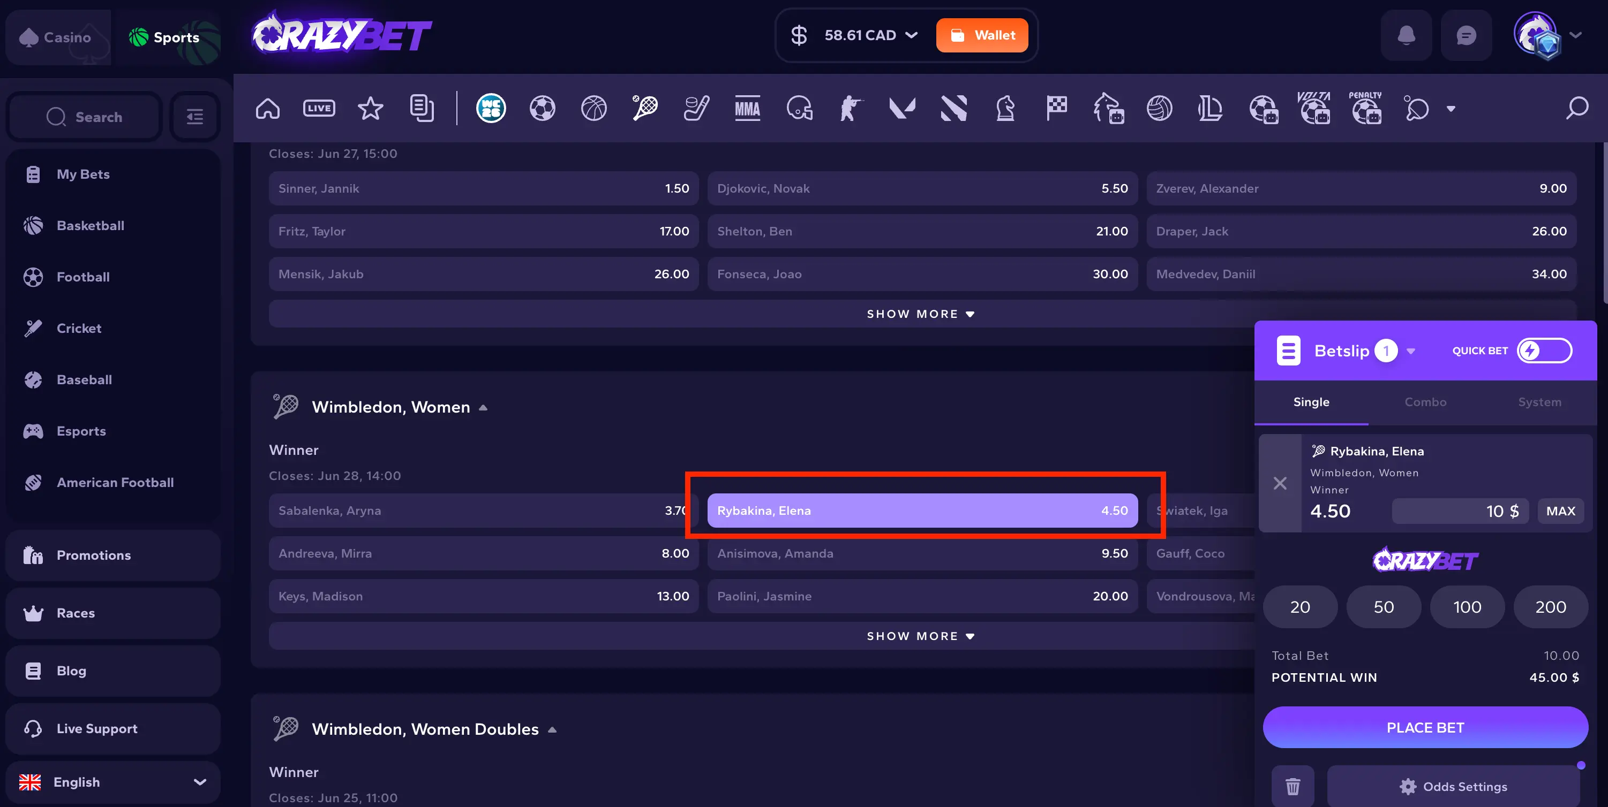Screen dimensions: 1608x807
Task: Open the notifications bell
Action: [1407, 35]
